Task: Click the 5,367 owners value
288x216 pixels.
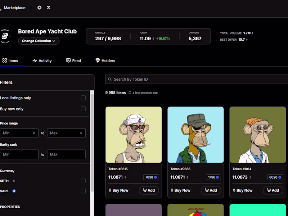Action: coord(195,39)
